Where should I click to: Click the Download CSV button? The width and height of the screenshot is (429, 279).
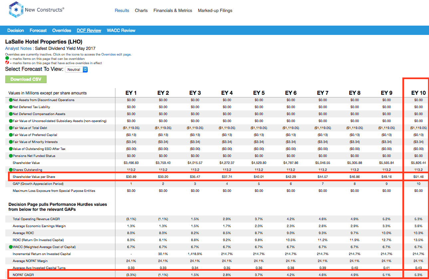point(26,79)
